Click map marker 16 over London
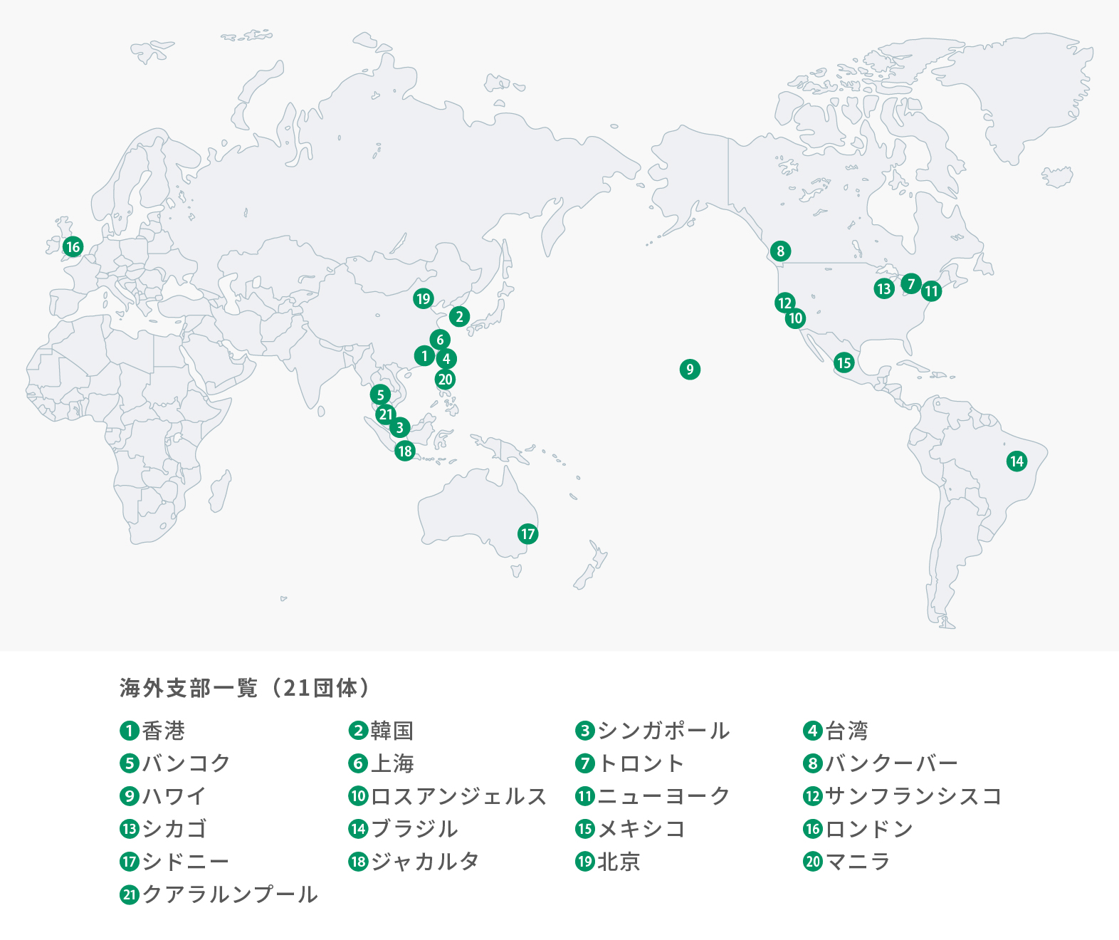 point(73,247)
